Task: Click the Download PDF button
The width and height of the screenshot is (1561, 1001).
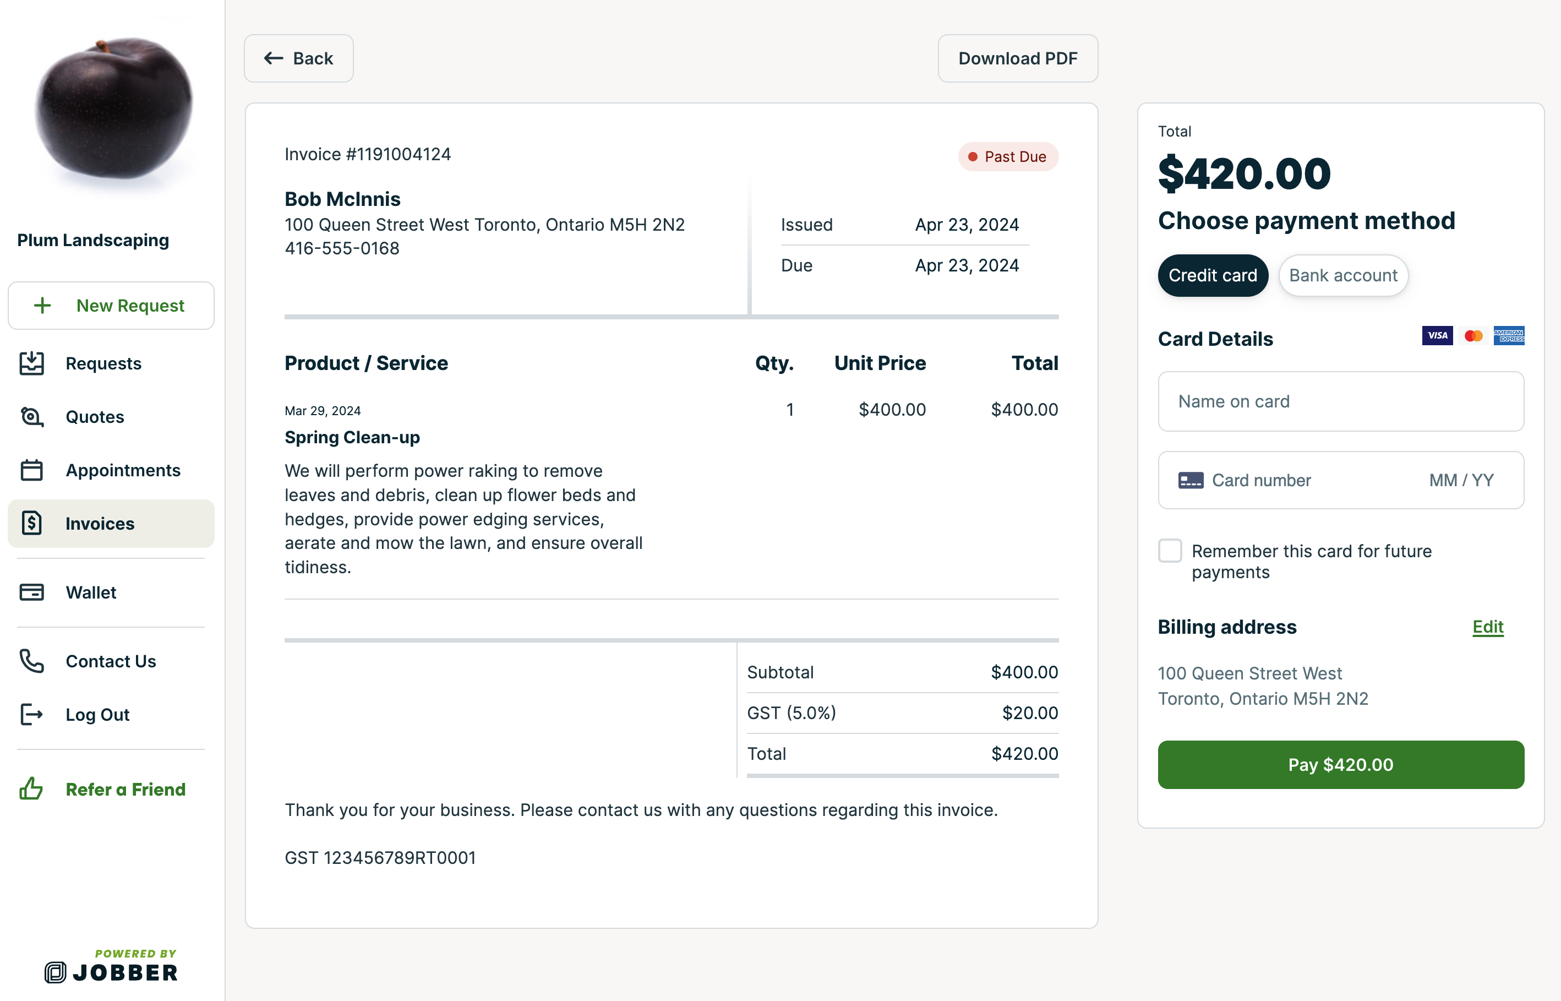Action: click(x=1017, y=58)
